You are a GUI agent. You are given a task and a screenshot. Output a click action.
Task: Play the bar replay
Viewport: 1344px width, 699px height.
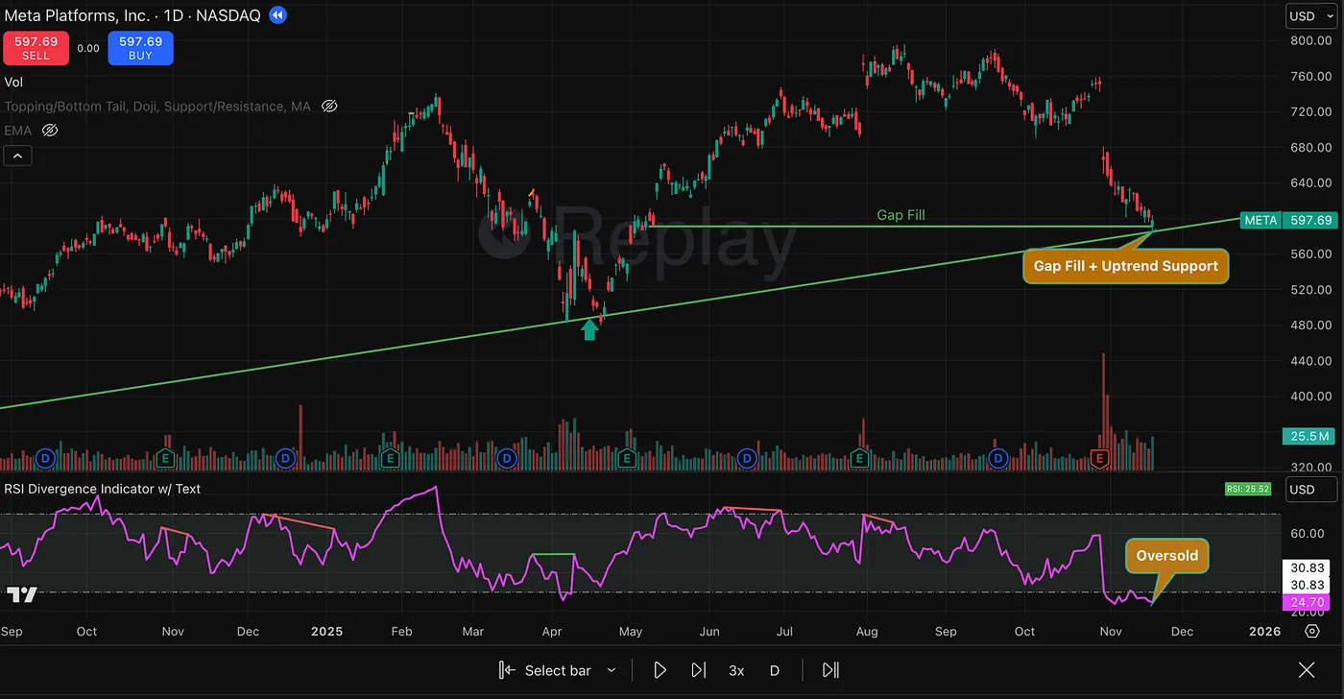[x=660, y=670]
